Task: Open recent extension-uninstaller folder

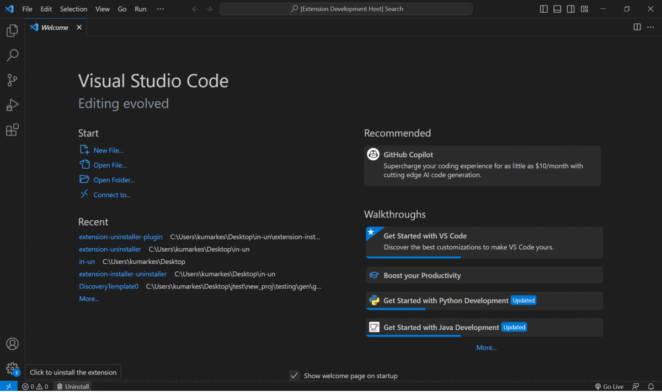Action: 110,249
